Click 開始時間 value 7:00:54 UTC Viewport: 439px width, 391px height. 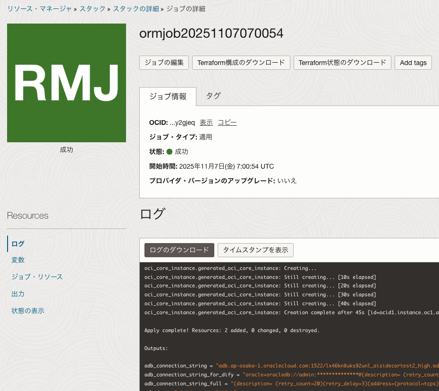click(x=255, y=166)
